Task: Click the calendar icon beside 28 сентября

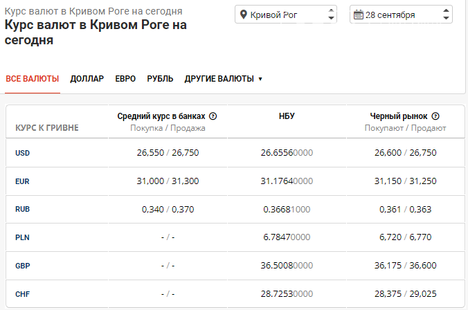Action: pyautogui.click(x=358, y=15)
